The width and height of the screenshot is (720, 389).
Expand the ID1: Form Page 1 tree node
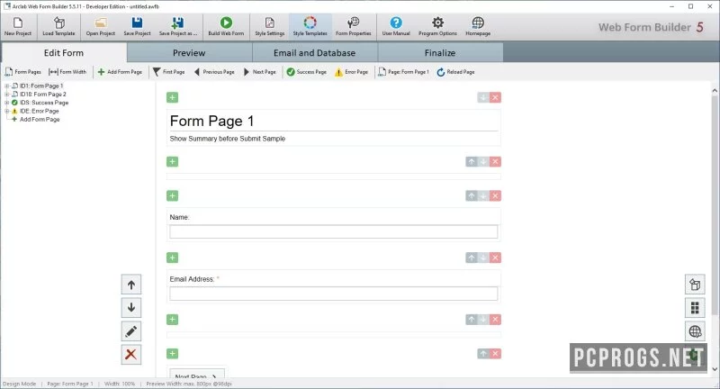[x=7, y=86]
